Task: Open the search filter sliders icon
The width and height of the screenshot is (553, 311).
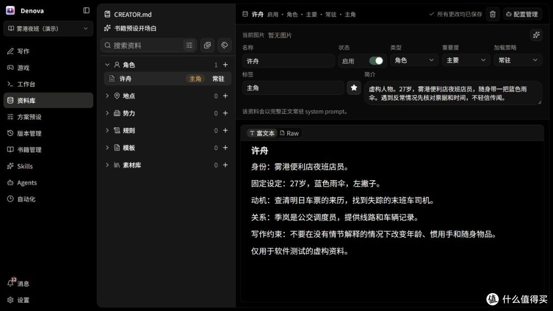Action: click(x=189, y=45)
